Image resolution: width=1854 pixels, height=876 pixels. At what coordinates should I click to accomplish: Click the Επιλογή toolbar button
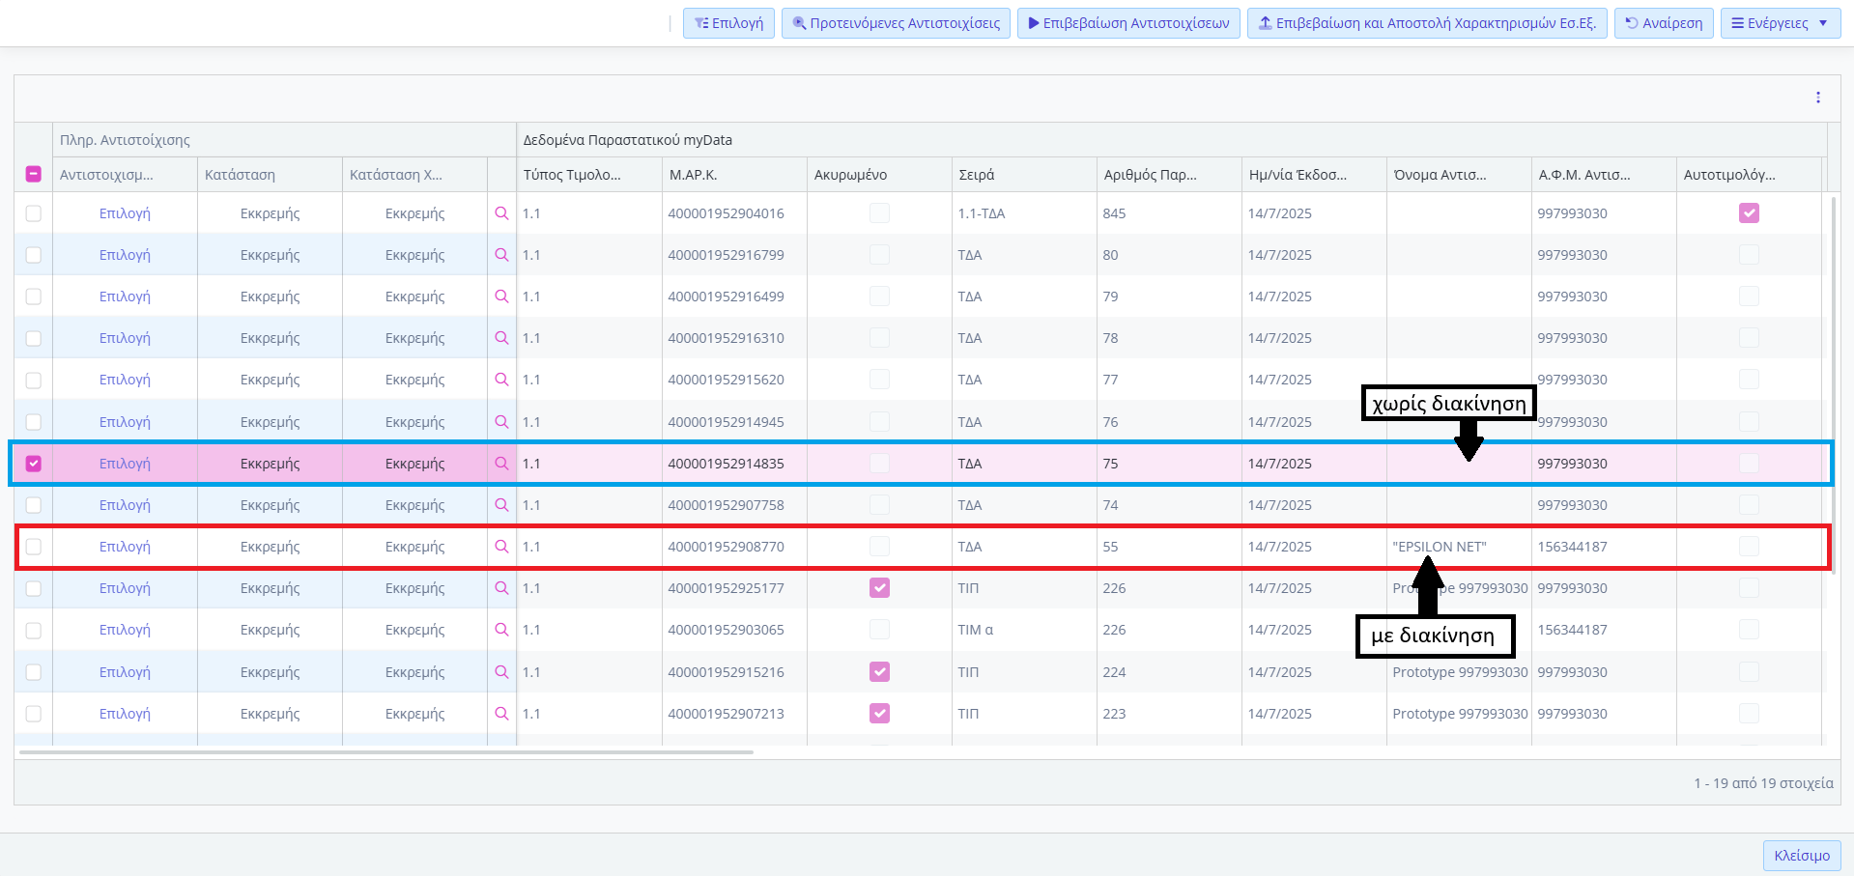coord(728,23)
